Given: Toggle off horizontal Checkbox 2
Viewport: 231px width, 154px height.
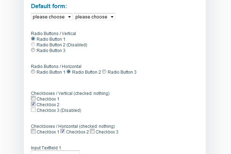Looking at the screenshot, I should [x=63, y=132].
